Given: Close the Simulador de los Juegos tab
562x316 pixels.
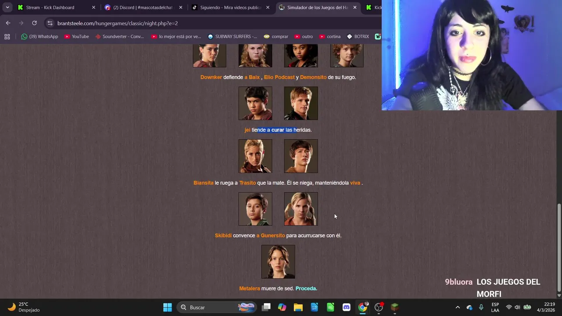Looking at the screenshot, I should (355, 7).
